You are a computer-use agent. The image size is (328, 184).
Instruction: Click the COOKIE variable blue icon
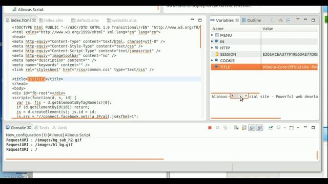tap(216, 60)
